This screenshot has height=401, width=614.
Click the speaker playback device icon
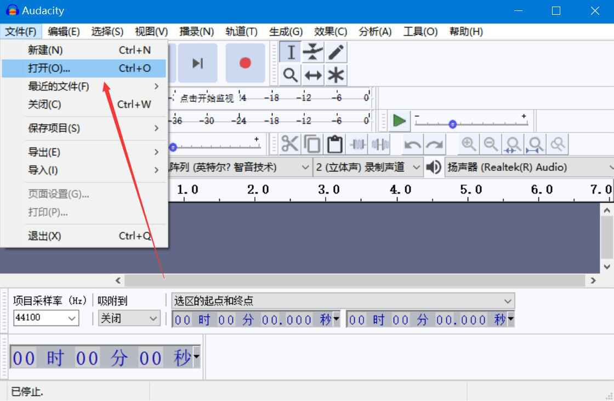point(434,168)
